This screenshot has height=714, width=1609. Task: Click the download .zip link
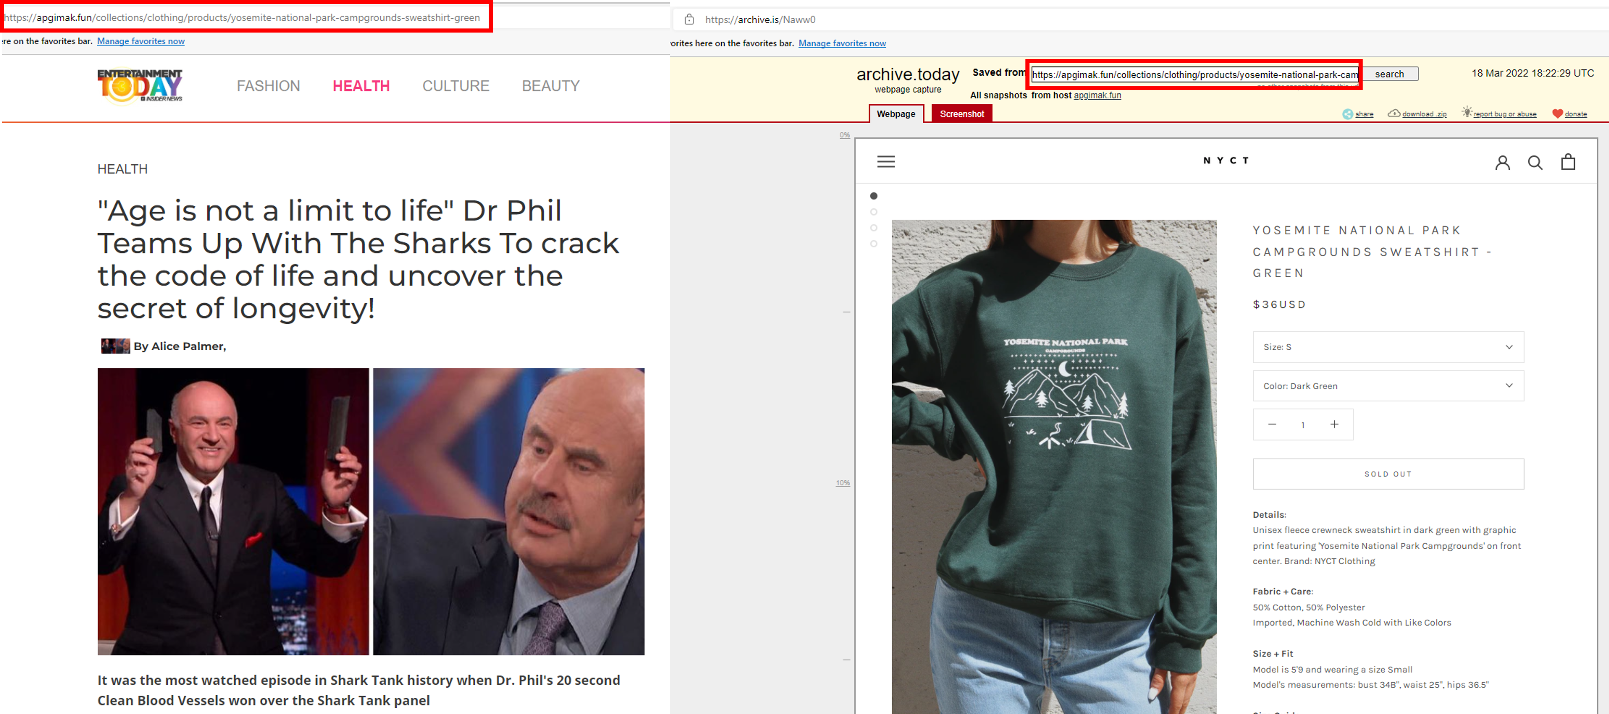[1424, 114]
